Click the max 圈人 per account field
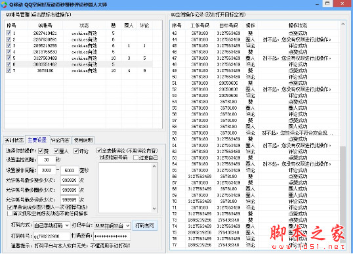Image resolution: width=353 pixels, height=254 pixels. tap(70, 190)
